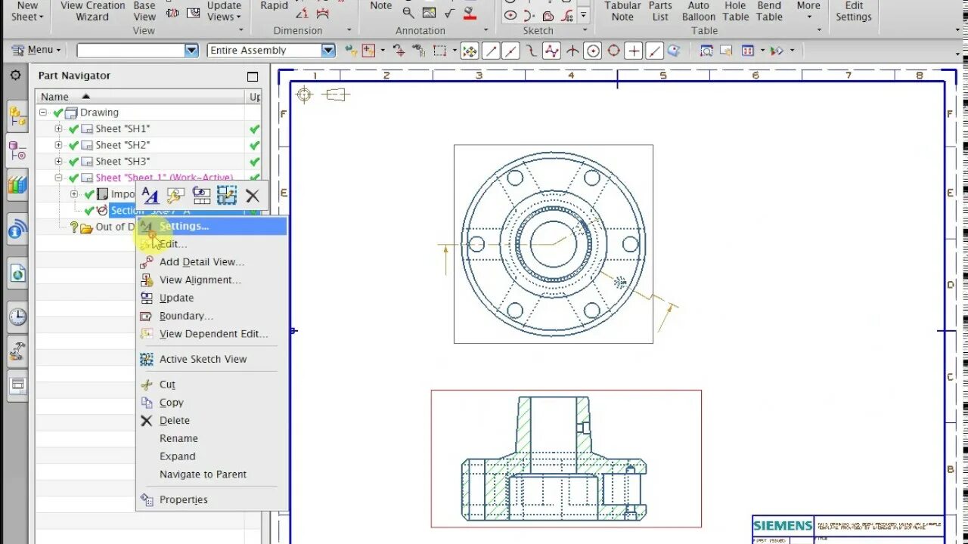This screenshot has height=544, width=968.
Task: Choose Delete from the context menu
Action: pyautogui.click(x=175, y=421)
